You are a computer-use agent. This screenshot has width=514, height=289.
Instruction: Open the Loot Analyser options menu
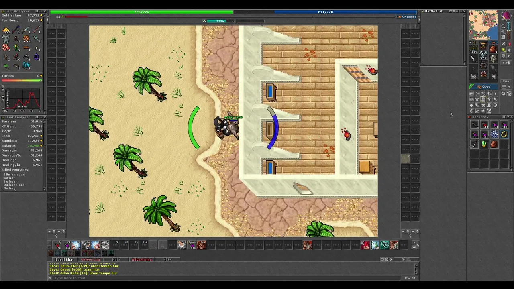37,11
